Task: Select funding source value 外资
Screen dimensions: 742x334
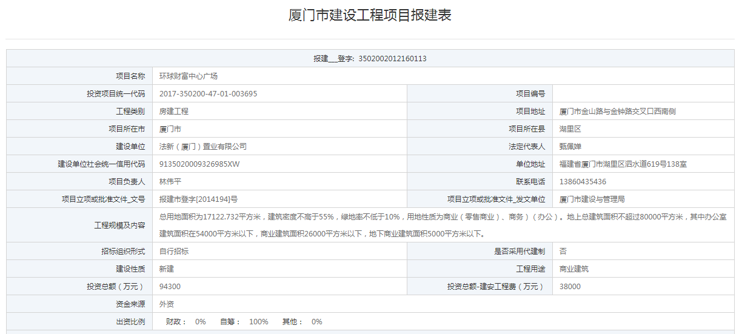Action: point(167,304)
